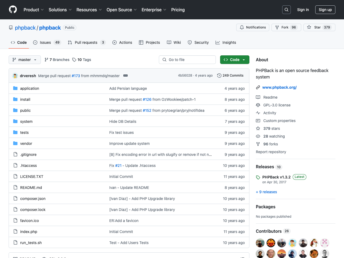The image size is (344, 258).
Task: Open the application folder
Action: click(30, 88)
